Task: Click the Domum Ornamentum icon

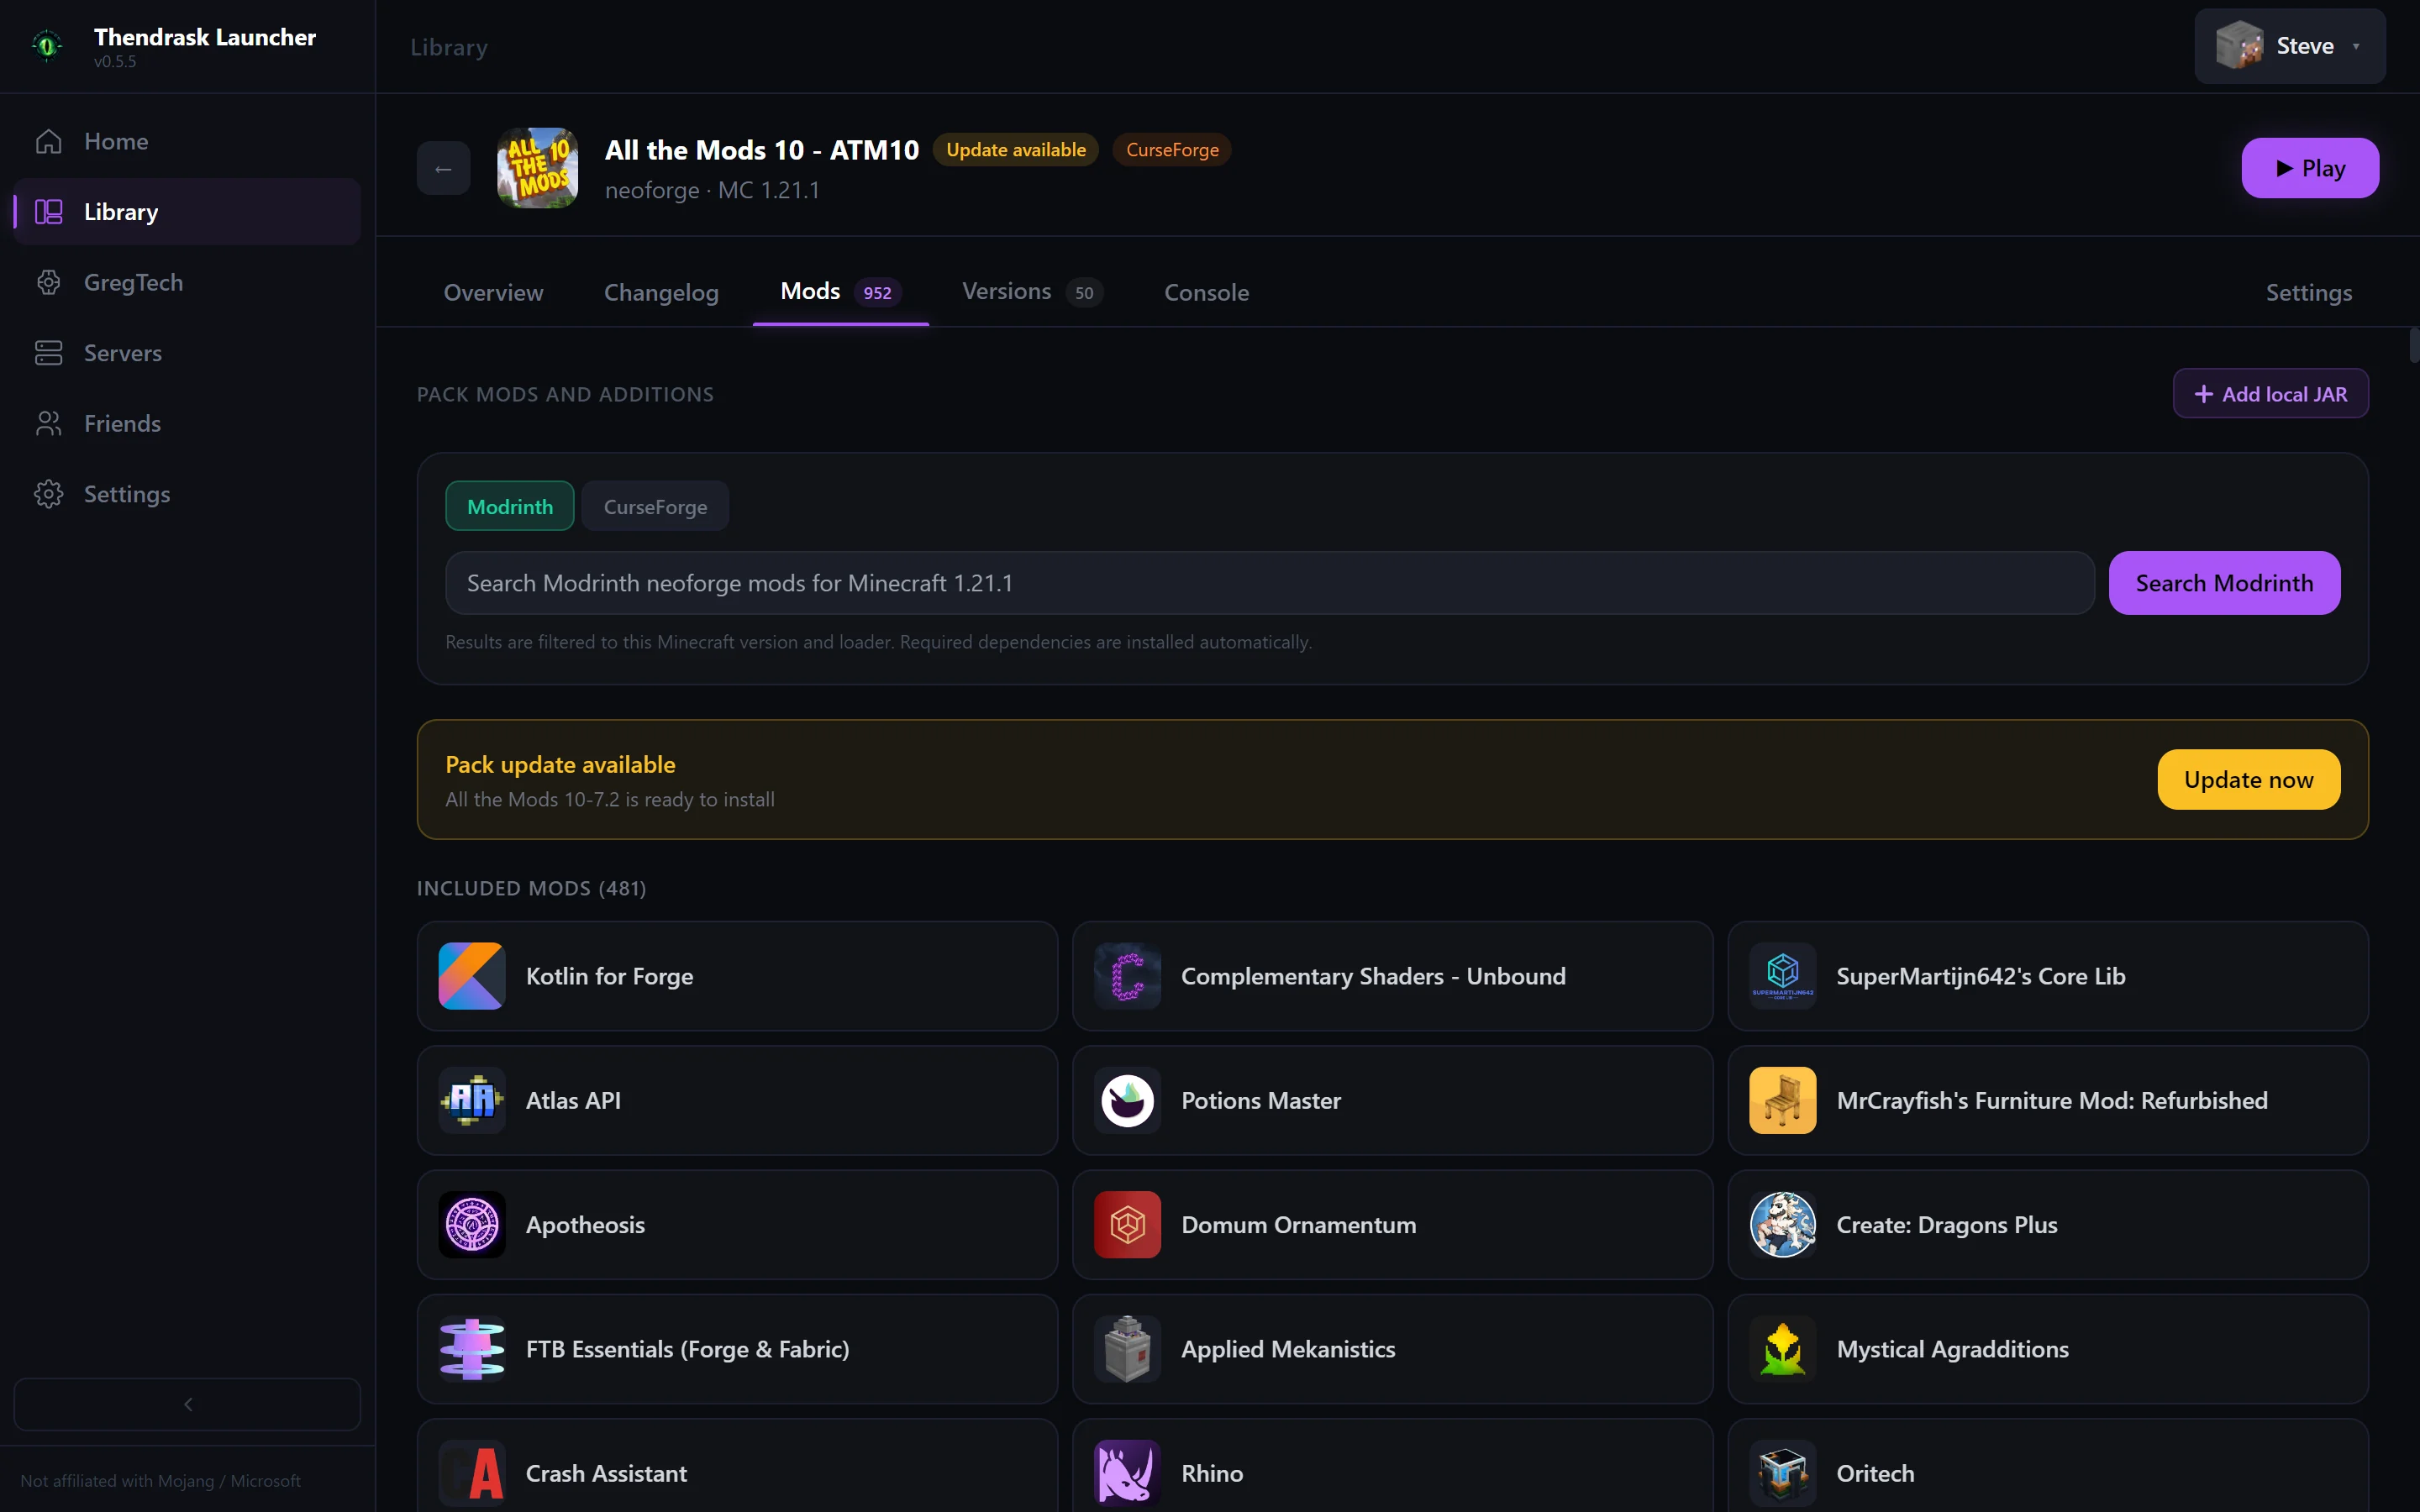Action: pyautogui.click(x=1127, y=1225)
